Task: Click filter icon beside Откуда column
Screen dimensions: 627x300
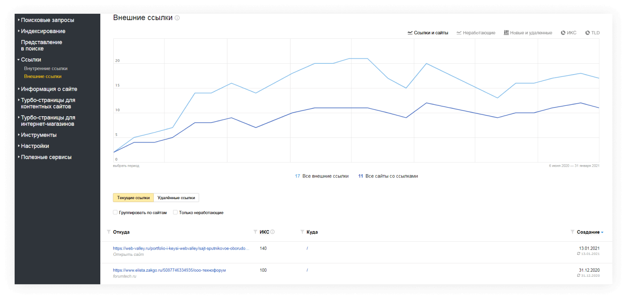Action: click(109, 232)
